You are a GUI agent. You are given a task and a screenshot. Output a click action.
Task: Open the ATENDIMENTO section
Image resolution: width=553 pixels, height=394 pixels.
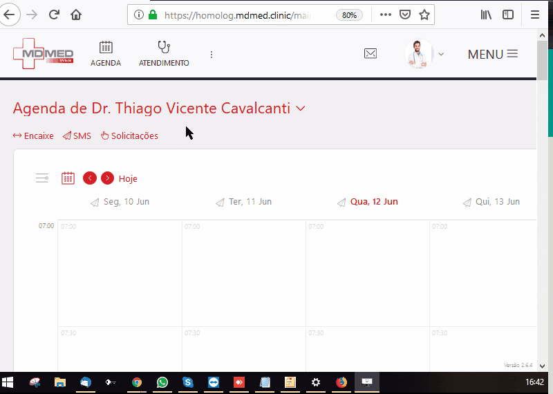coord(164,54)
